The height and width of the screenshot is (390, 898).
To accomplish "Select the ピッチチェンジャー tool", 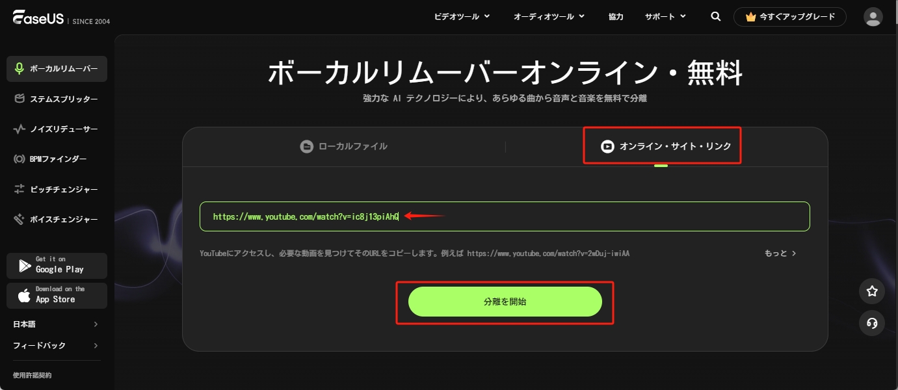I will pos(57,188).
